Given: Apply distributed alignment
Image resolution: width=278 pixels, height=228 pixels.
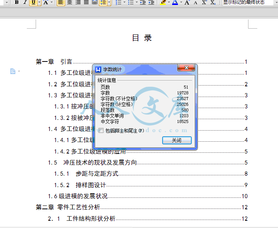Looking at the screenshot, I should tap(94, 2).
